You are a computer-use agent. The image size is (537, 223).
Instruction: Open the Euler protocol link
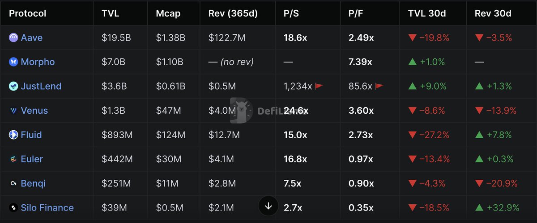tap(32, 159)
